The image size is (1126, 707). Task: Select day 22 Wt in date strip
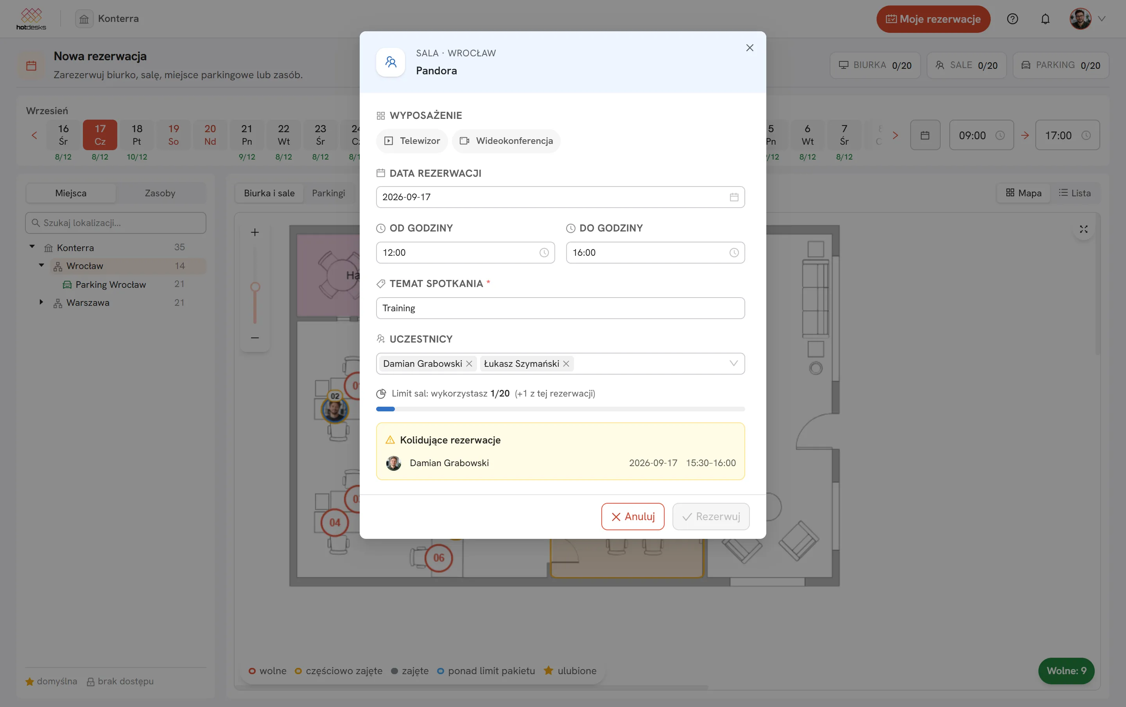[x=283, y=135]
